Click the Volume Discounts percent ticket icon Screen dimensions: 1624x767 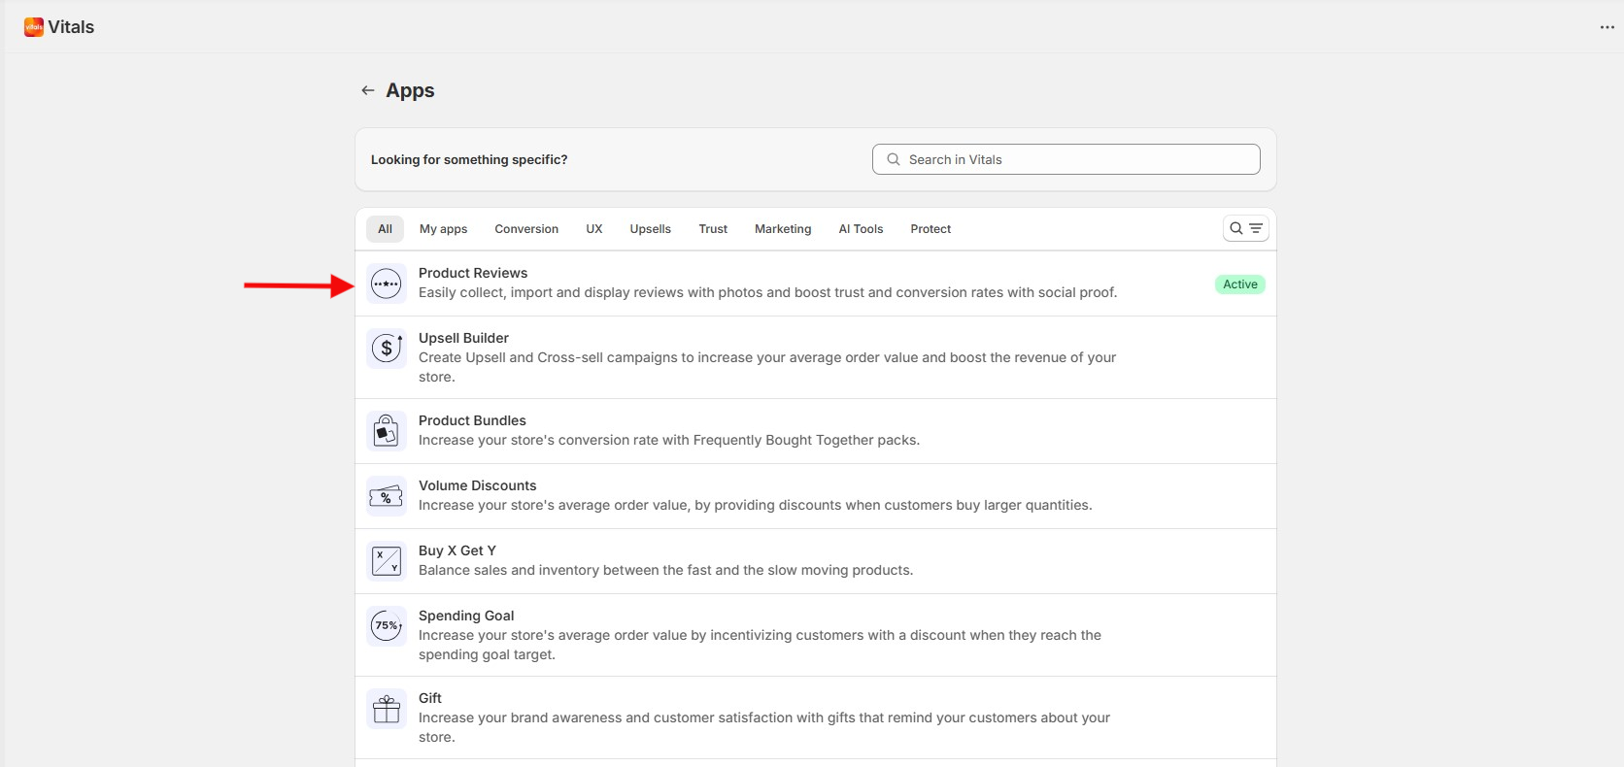click(x=387, y=496)
